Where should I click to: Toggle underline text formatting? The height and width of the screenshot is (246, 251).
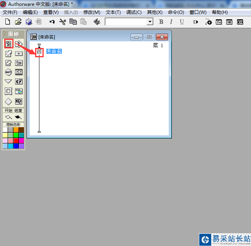tap(182, 22)
